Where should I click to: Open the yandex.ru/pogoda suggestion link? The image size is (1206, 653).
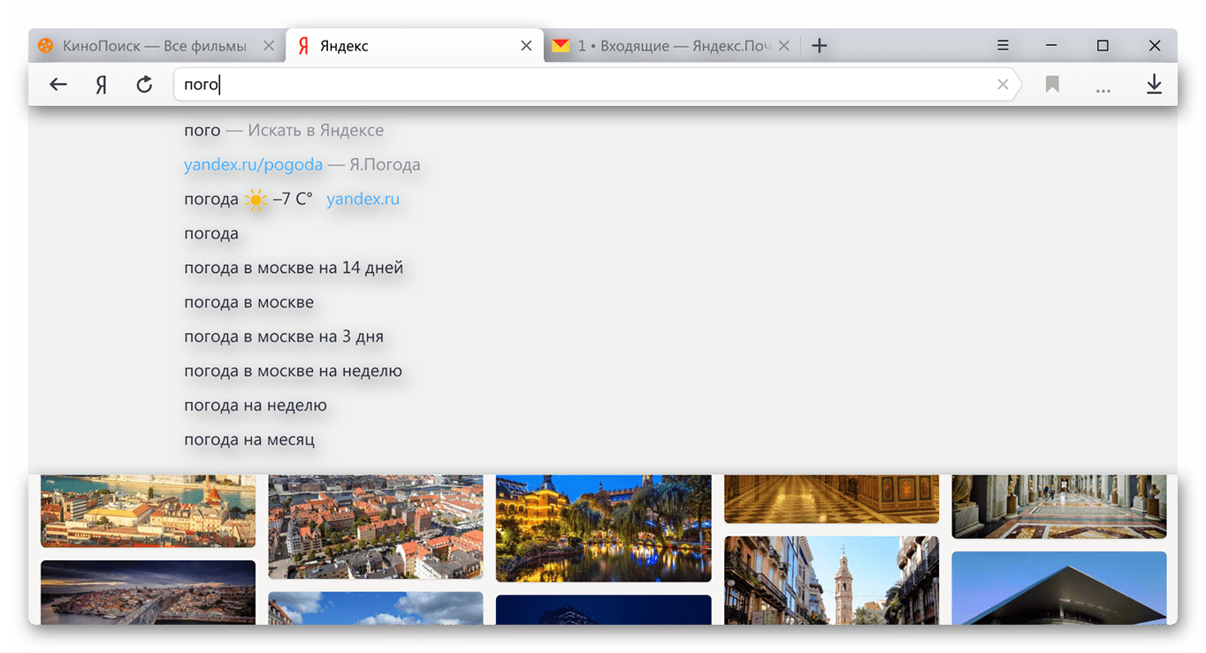pos(253,164)
